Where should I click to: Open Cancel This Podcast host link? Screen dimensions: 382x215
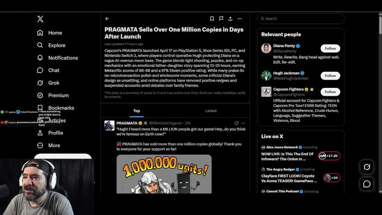[x=282, y=191]
